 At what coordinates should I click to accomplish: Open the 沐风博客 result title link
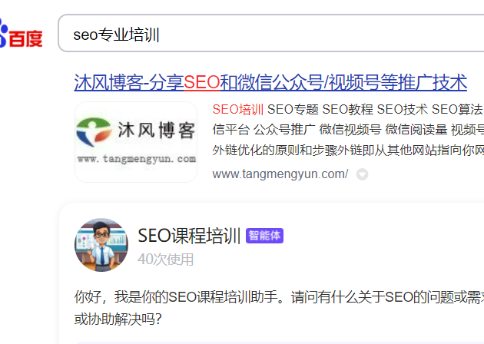[270, 82]
